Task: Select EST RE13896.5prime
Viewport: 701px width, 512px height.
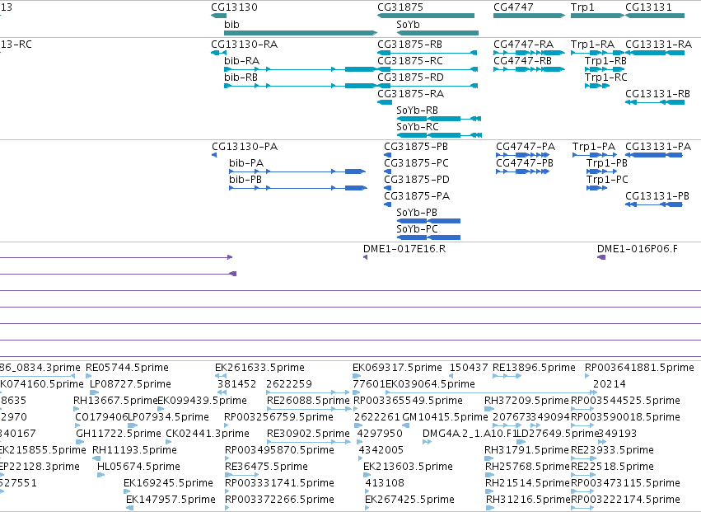Action: [x=507, y=376]
